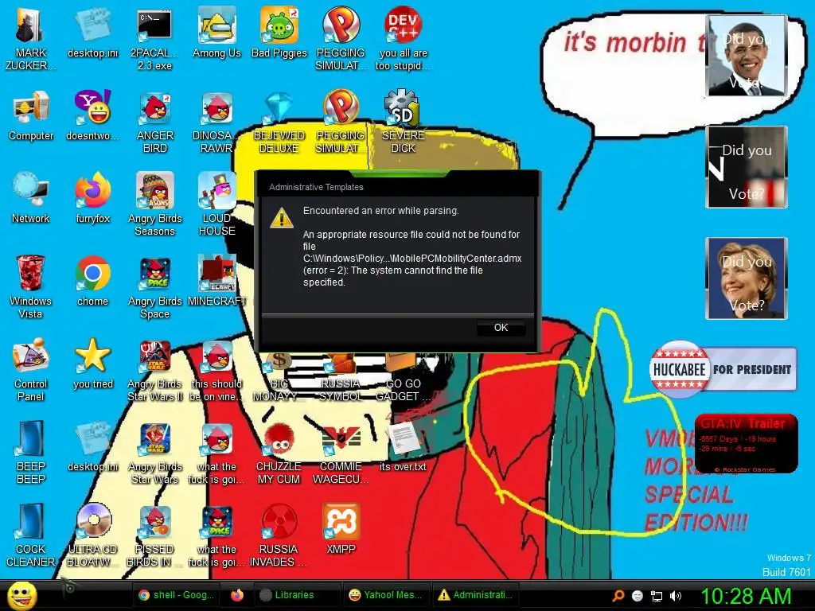Click the Hillary 'Did you Vote?' gadget
Screen dimensions: 815x611
click(747, 278)
